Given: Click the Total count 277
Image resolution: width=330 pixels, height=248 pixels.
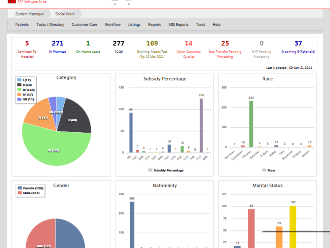Looking at the screenshot, I should click(118, 43).
